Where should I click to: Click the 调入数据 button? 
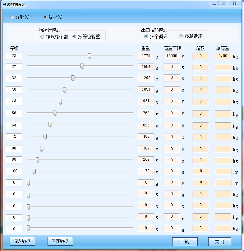[x=22, y=241]
